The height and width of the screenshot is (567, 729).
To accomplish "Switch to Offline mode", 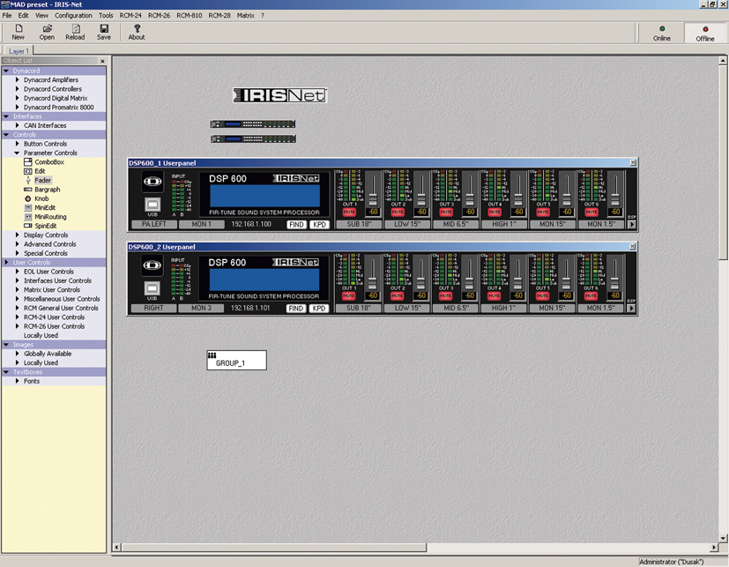I will click(x=705, y=34).
